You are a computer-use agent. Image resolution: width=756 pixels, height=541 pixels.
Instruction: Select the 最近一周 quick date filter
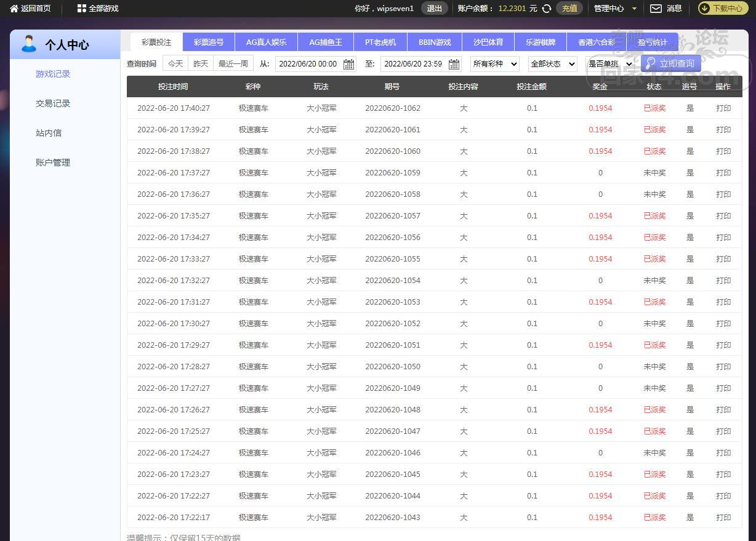point(233,64)
